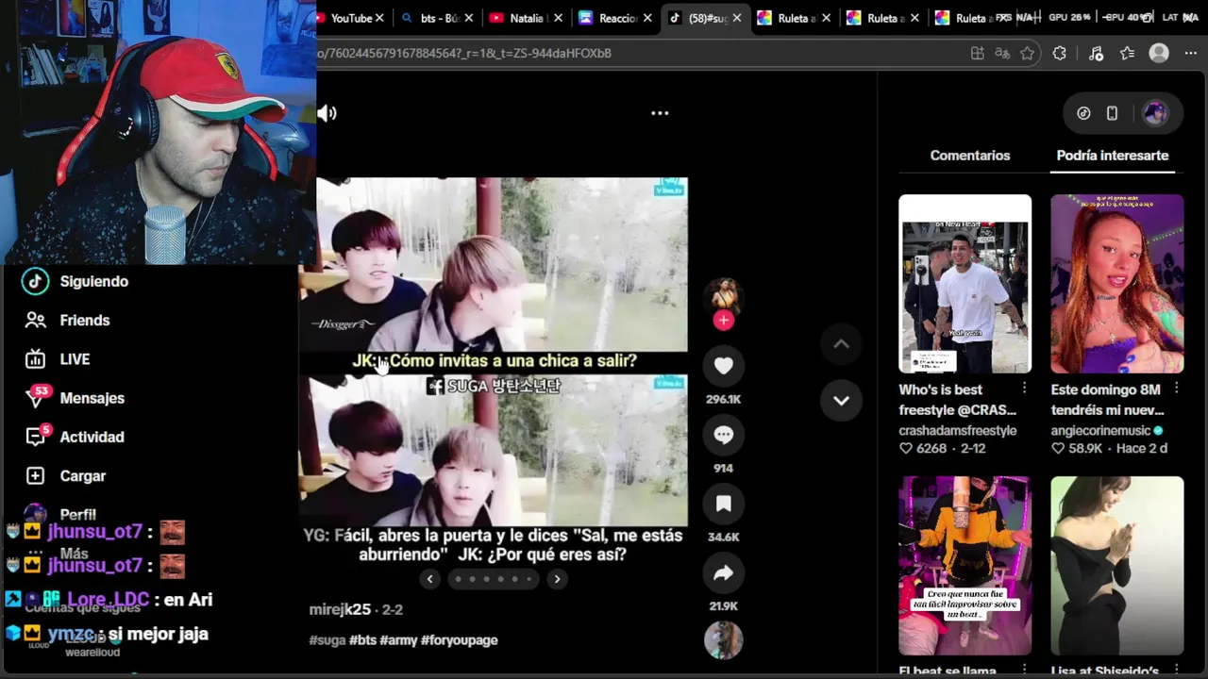Open the #foryoupage hashtag

(459, 640)
